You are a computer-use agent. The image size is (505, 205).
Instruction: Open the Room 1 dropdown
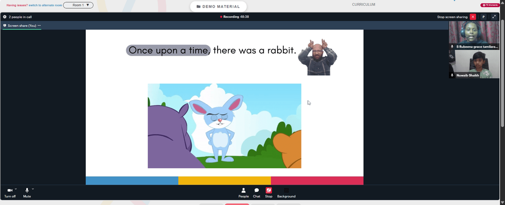click(x=78, y=5)
